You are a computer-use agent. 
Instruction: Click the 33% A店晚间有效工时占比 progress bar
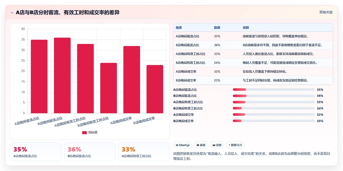click(274, 102)
